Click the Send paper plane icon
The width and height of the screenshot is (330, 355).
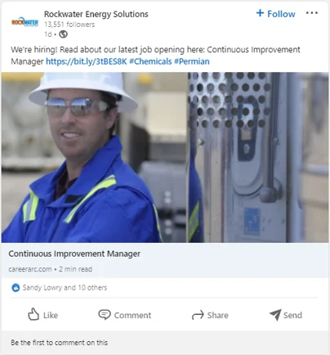point(275,315)
